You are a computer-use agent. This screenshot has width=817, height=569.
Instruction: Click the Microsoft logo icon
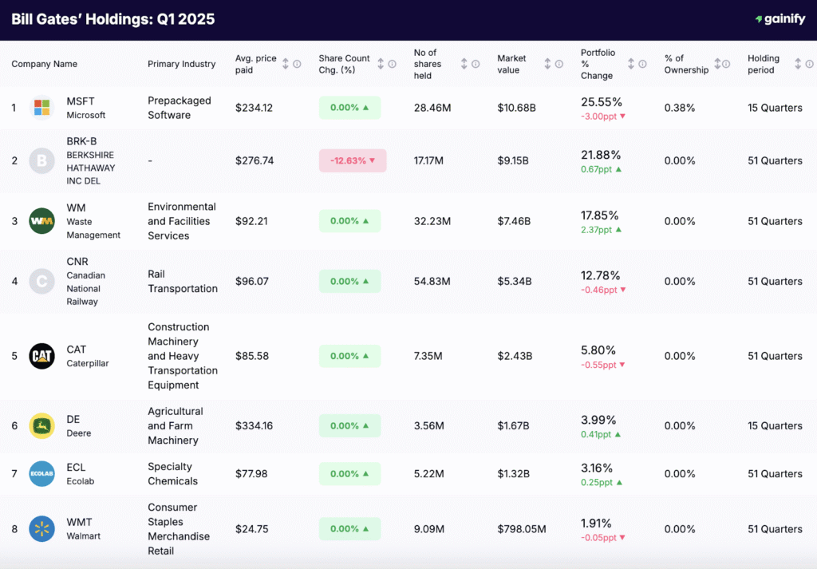[x=41, y=108]
